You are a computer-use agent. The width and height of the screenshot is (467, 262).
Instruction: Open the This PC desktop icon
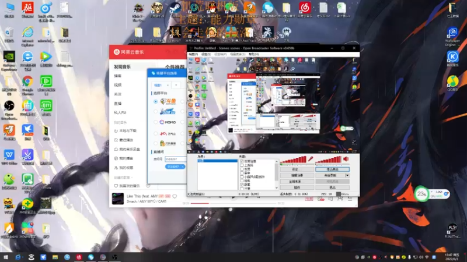(x=9, y=9)
